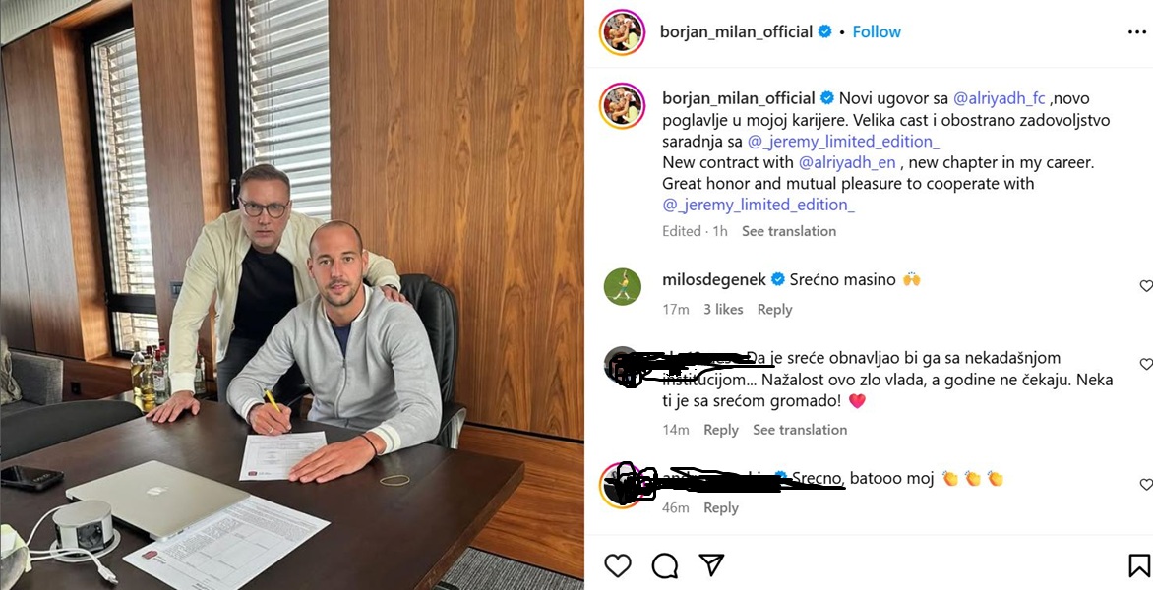Image resolution: width=1153 pixels, height=590 pixels.
Task: Open comment bubble icon below post
Action: point(665,565)
